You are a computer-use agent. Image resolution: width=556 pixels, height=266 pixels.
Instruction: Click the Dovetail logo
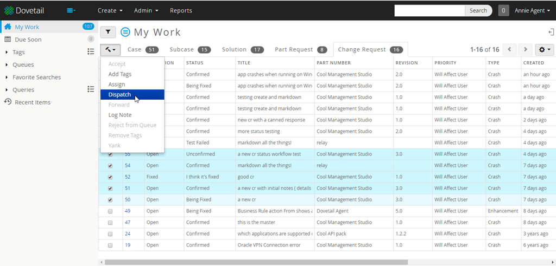(24, 11)
